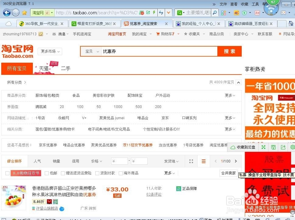Click the browser address bar URL
Image resolution: width=295 pixels, height=220 pixels.
(x=97, y=12)
